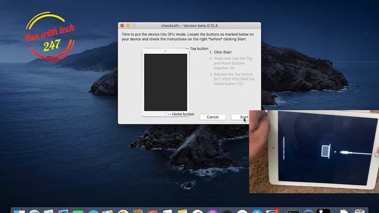Click the iPad diagram's black screen
Image resolution: width=379 pixels, height=213 pixels.
tap(166, 82)
